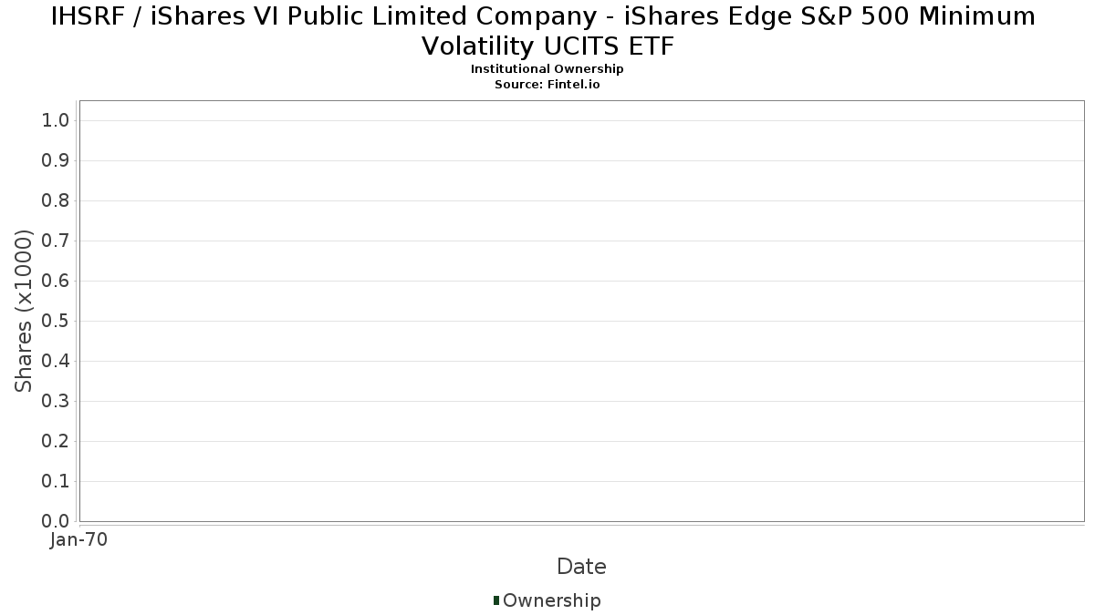Viewport: 1095px width, 615px height.
Task: Select the 0.1 y-axis tick label
Action: (57, 482)
